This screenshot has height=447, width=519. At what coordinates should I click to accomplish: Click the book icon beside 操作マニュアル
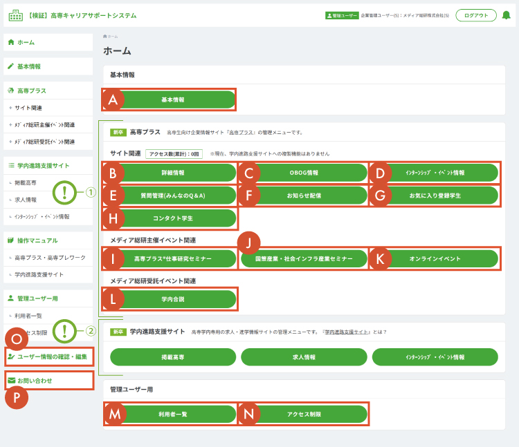pyautogui.click(x=10, y=240)
